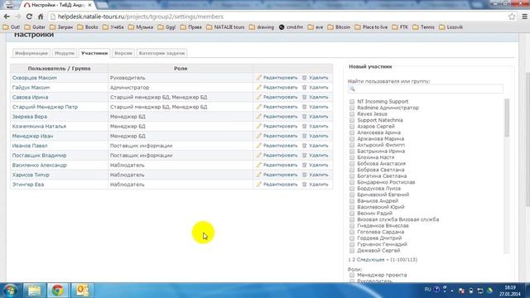Click the RU language indicator
Screen dimensions: 530x298
click(x=427, y=290)
